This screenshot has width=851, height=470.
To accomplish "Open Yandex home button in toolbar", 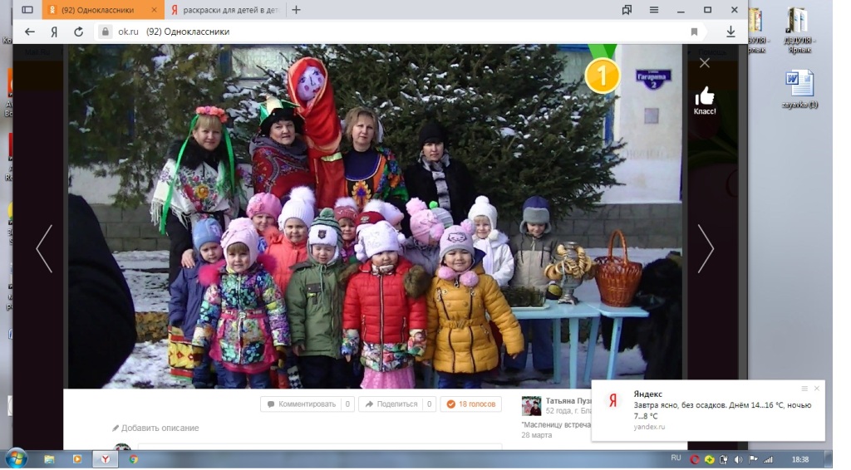I will (x=54, y=32).
